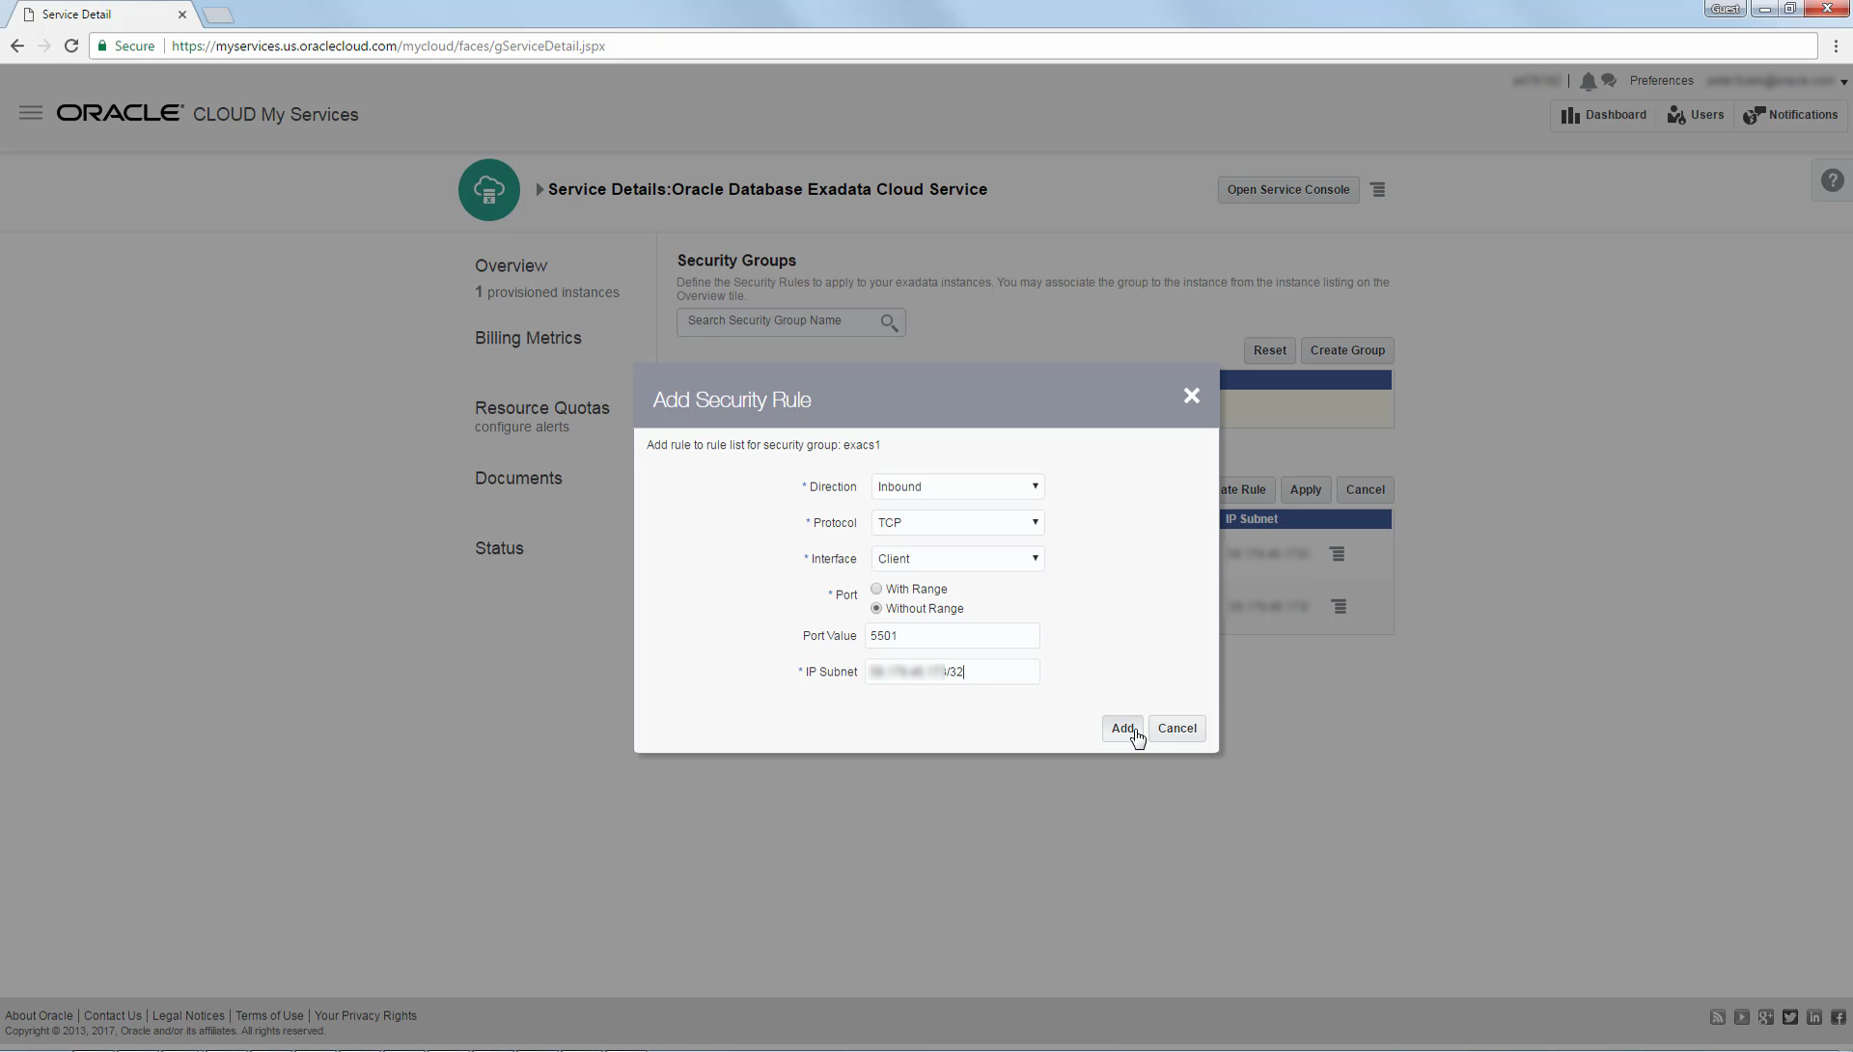Image resolution: width=1853 pixels, height=1052 pixels.
Task: Go to the Status section
Action: click(499, 548)
